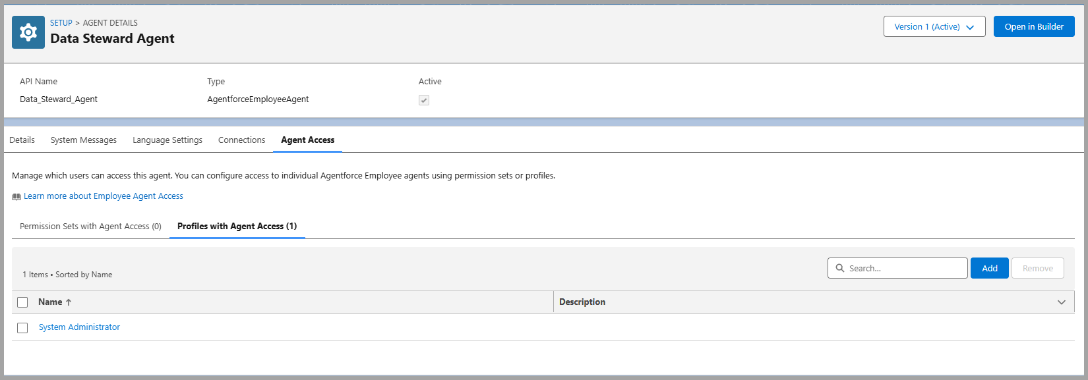This screenshot has height=380, width=1088.
Task: Open the System Administrator profile link
Action: point(79,327)
